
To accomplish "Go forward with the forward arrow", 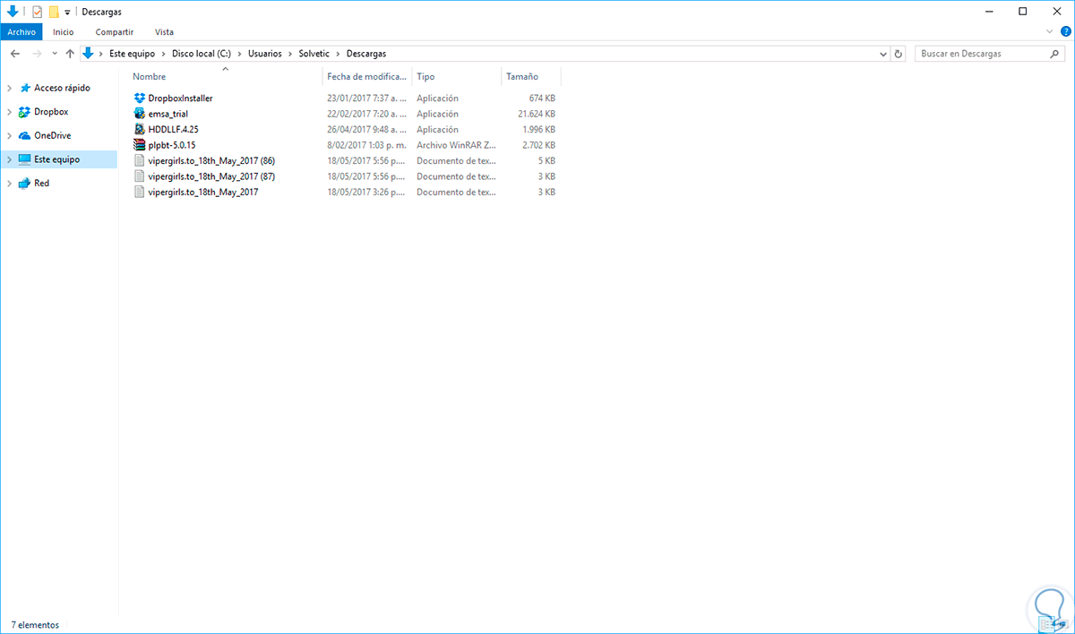I will (37, 54).
